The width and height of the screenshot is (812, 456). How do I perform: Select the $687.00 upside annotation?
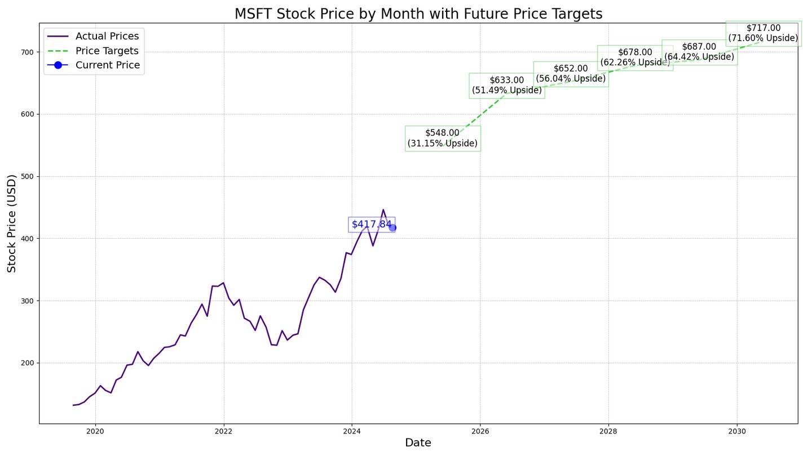[699, 52]
